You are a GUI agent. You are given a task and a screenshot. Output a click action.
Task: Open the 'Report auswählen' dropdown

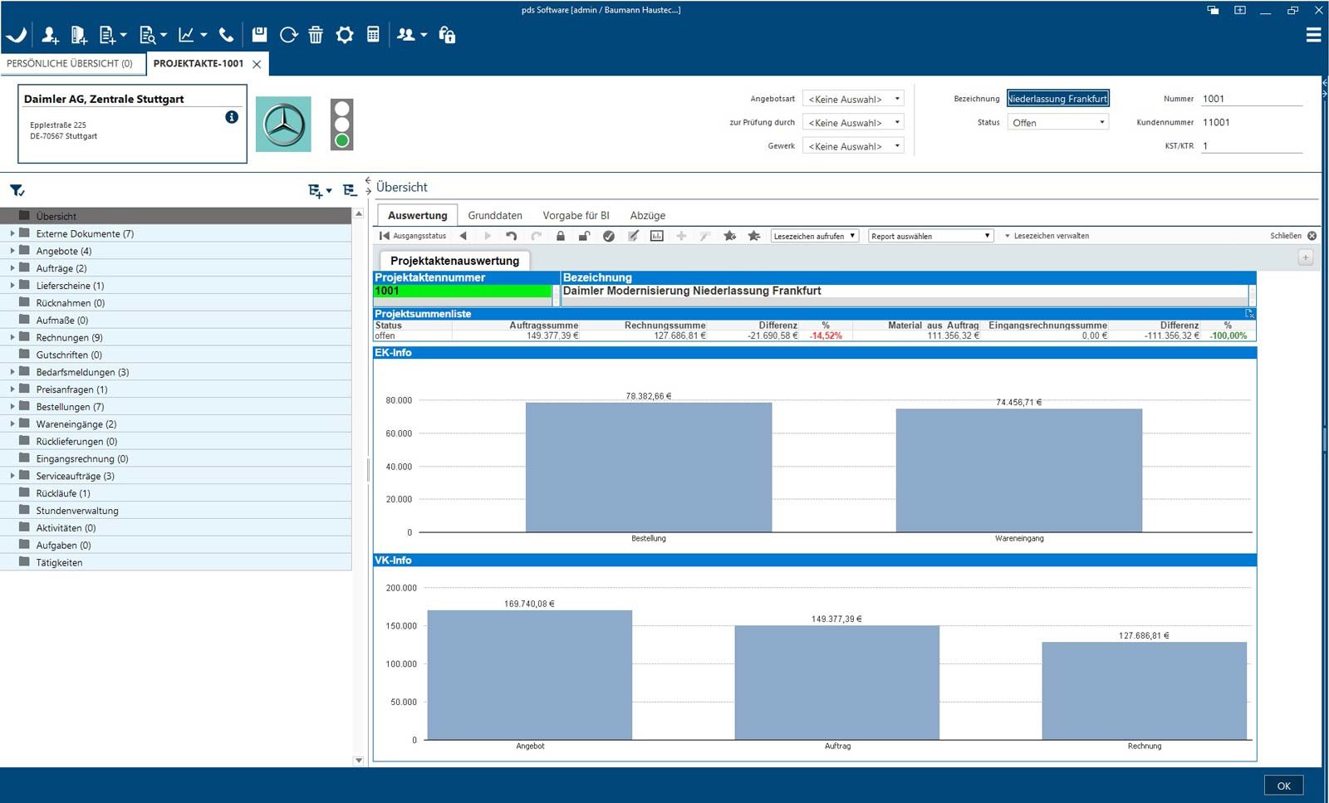point(931,236)
